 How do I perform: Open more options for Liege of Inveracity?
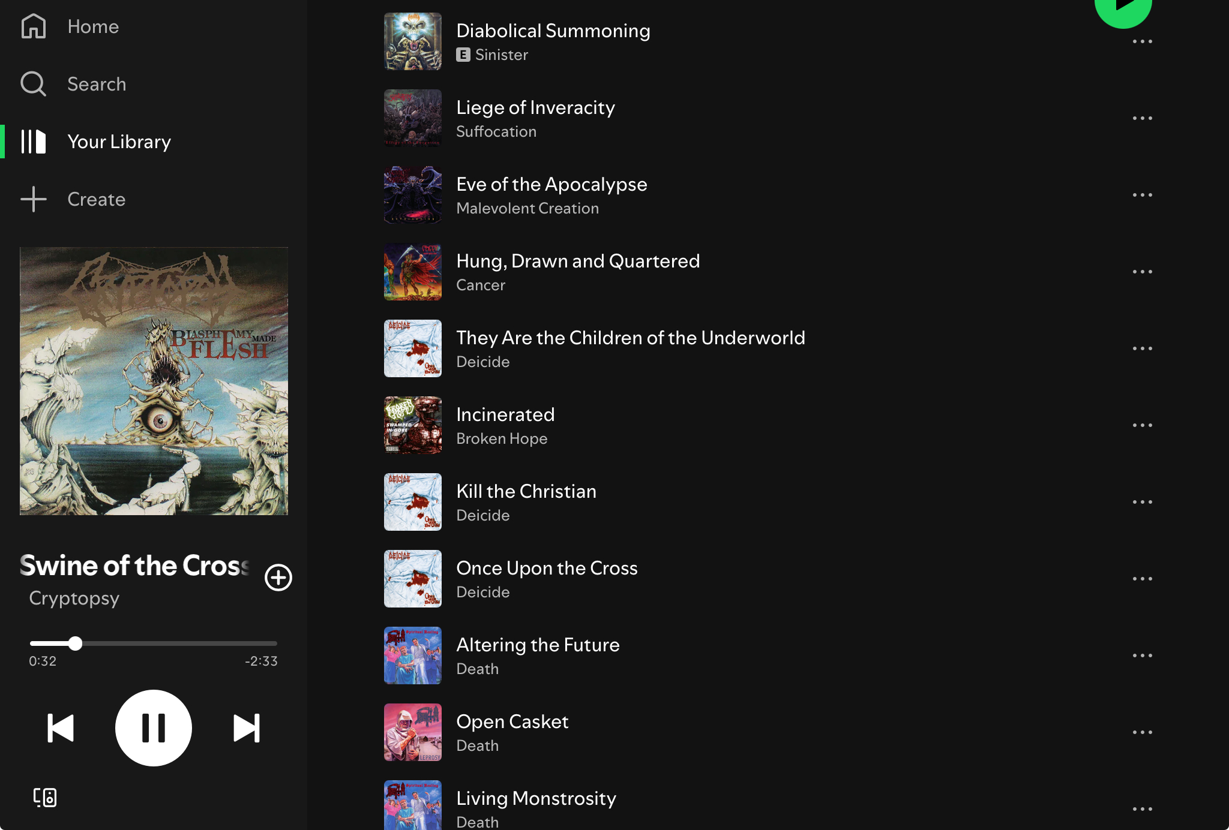[x=1143, y=118]
